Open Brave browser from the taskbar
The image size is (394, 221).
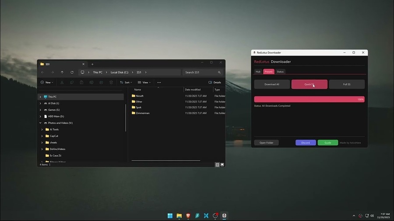point(188,216)
